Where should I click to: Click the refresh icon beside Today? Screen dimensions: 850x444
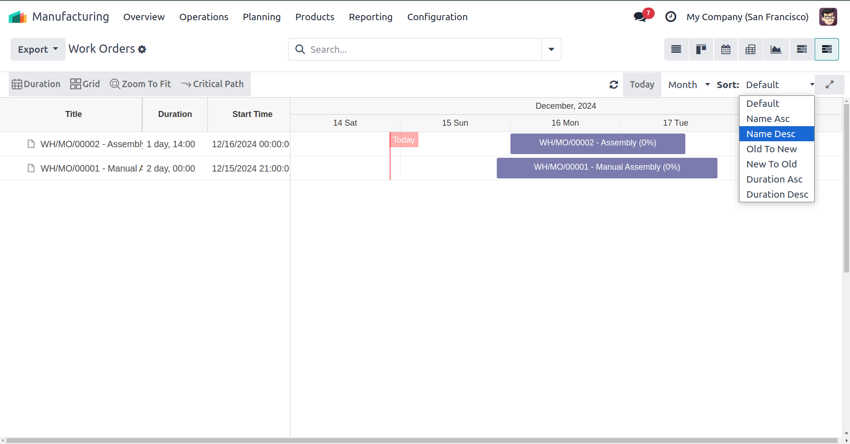tap(614, 85)
